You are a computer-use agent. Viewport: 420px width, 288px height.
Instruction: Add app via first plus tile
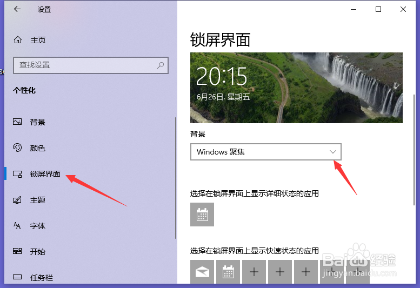[254, 272]
